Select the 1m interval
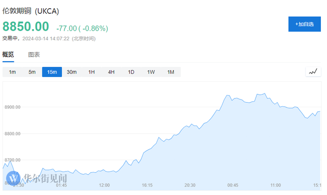This screenshot has width=327, height=195. (12, 72)
